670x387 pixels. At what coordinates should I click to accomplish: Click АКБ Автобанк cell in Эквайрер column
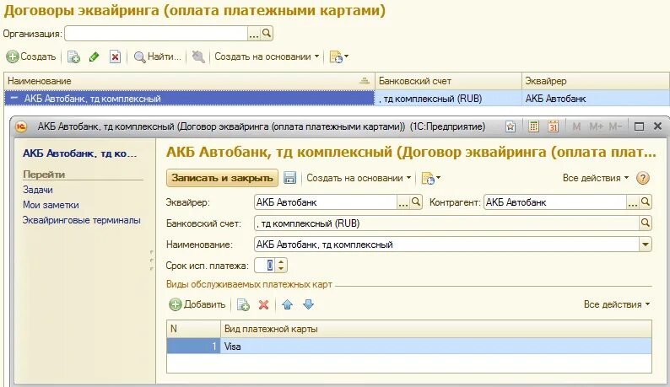[x=596, y=99]
